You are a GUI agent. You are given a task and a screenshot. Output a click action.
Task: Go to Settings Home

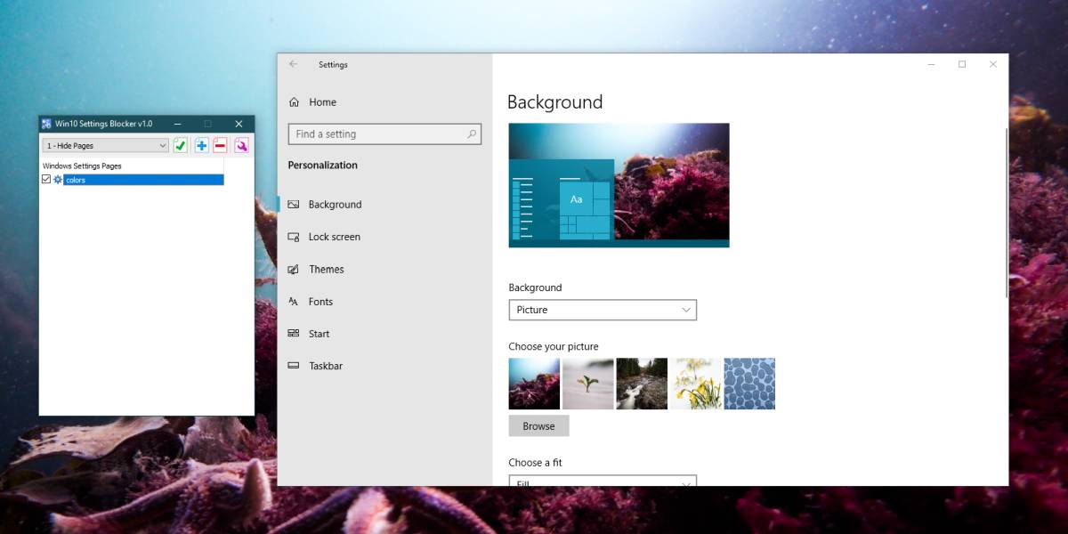[384, 102]
